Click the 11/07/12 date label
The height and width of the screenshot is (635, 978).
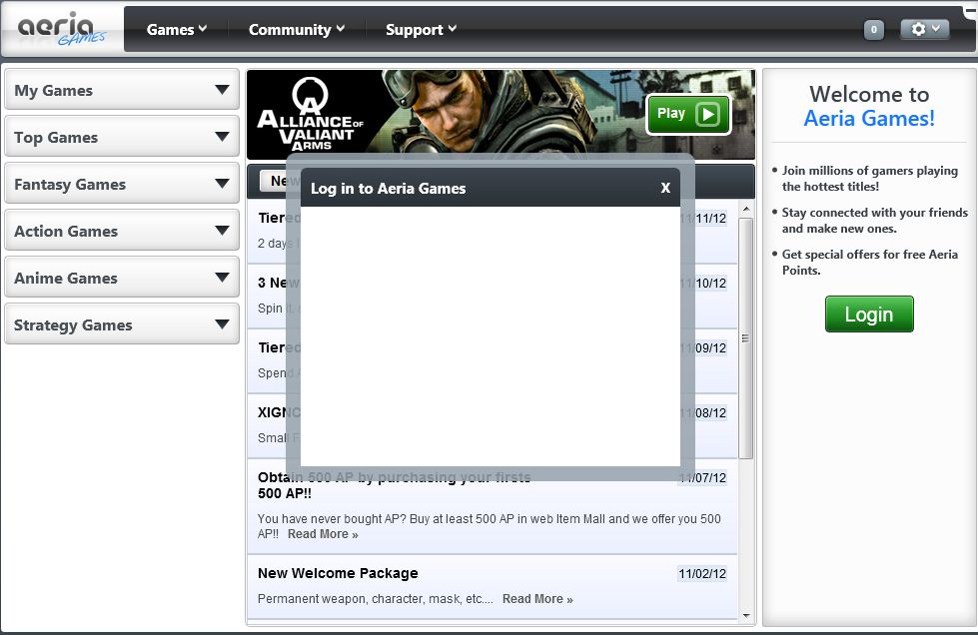(702, 478)
